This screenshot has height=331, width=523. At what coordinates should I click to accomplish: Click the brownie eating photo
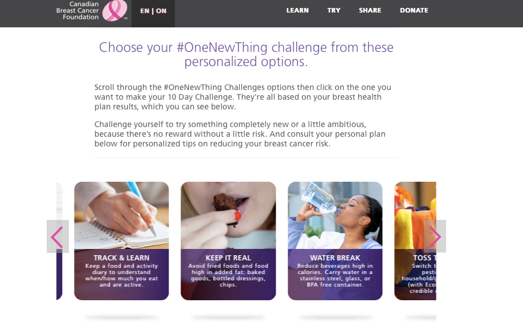228,215
